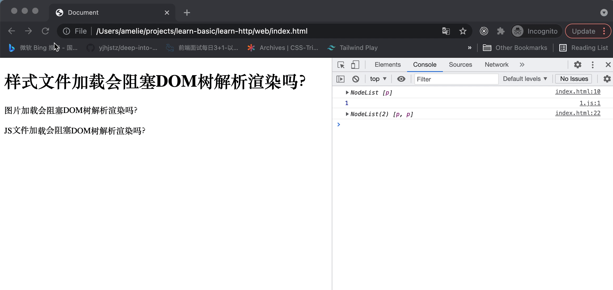Bookmark this page via the star icon
Viewport: 613px width, 290px height.
coord(463,31)
